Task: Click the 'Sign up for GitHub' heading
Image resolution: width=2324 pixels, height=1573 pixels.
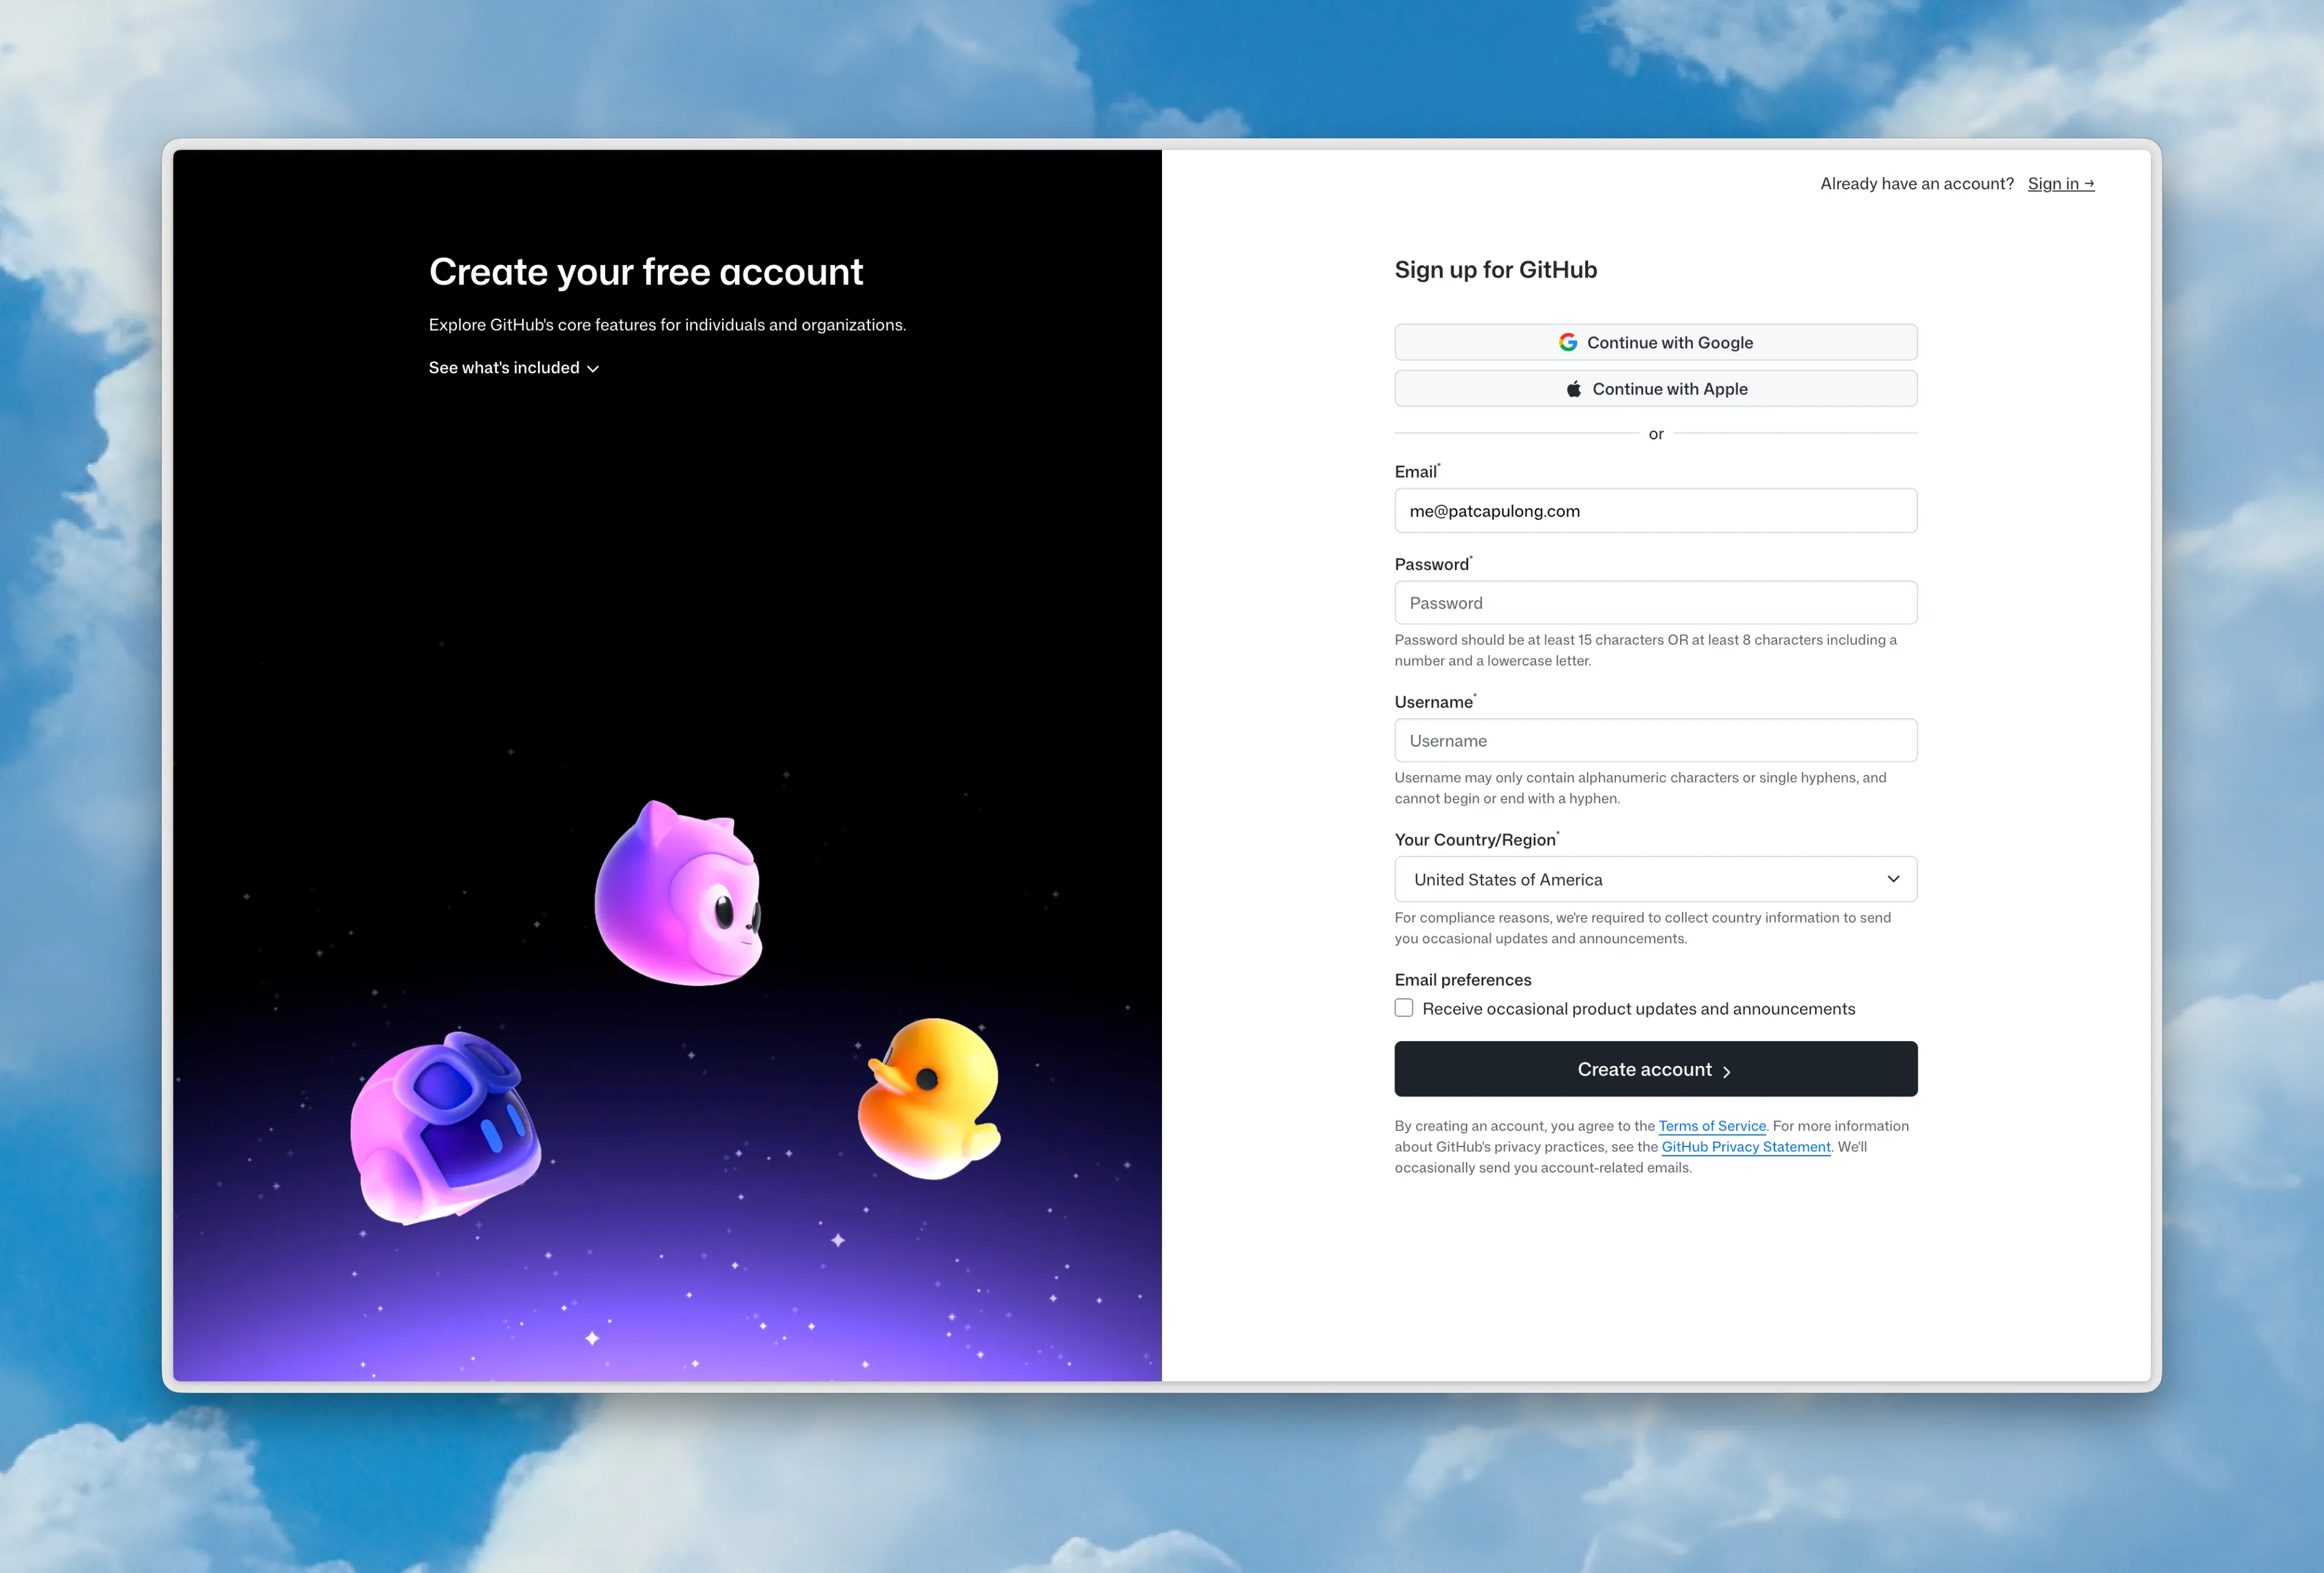Action: (x=1496, y=270)
